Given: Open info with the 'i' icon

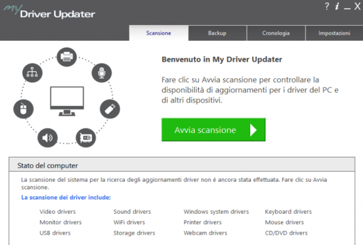Looking at the screenshot, I should (x=337, y=7).
